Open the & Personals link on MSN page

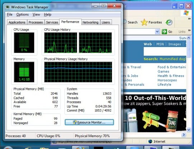point(134,85)
